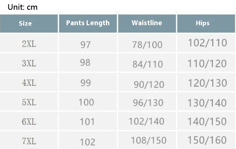Select the 3XL size cell

[x=29, y=62]
